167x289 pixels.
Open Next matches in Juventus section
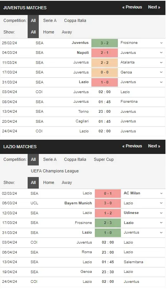154,7
